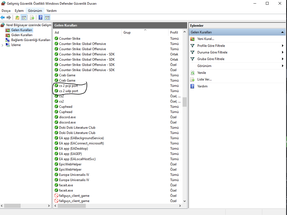The width and height of the screenshot is (287, 215).
Task: Click the Yardım help icon in Eylemler
Action: (x=192, y=86)
